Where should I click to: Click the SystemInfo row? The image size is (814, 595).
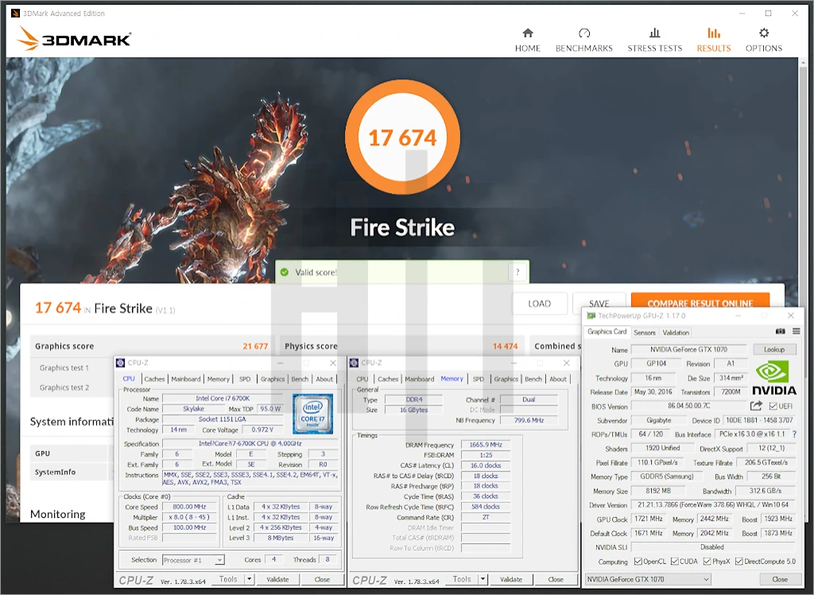click(72, 472)
